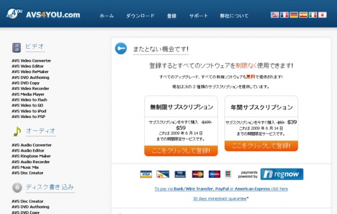Click the film strip icon beside ビデオ
337x214 pixels.
click(17, 47)
